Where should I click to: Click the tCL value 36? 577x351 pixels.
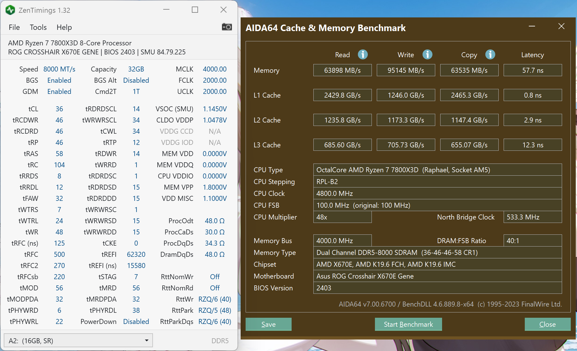point(59,109)
